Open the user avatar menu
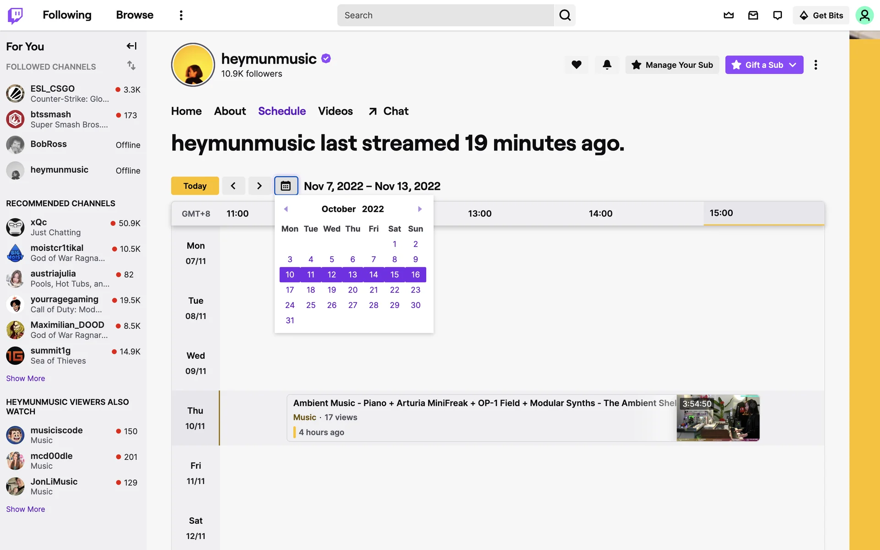The height and width of the screenshot is (550, 880). (x=864, y=15)
